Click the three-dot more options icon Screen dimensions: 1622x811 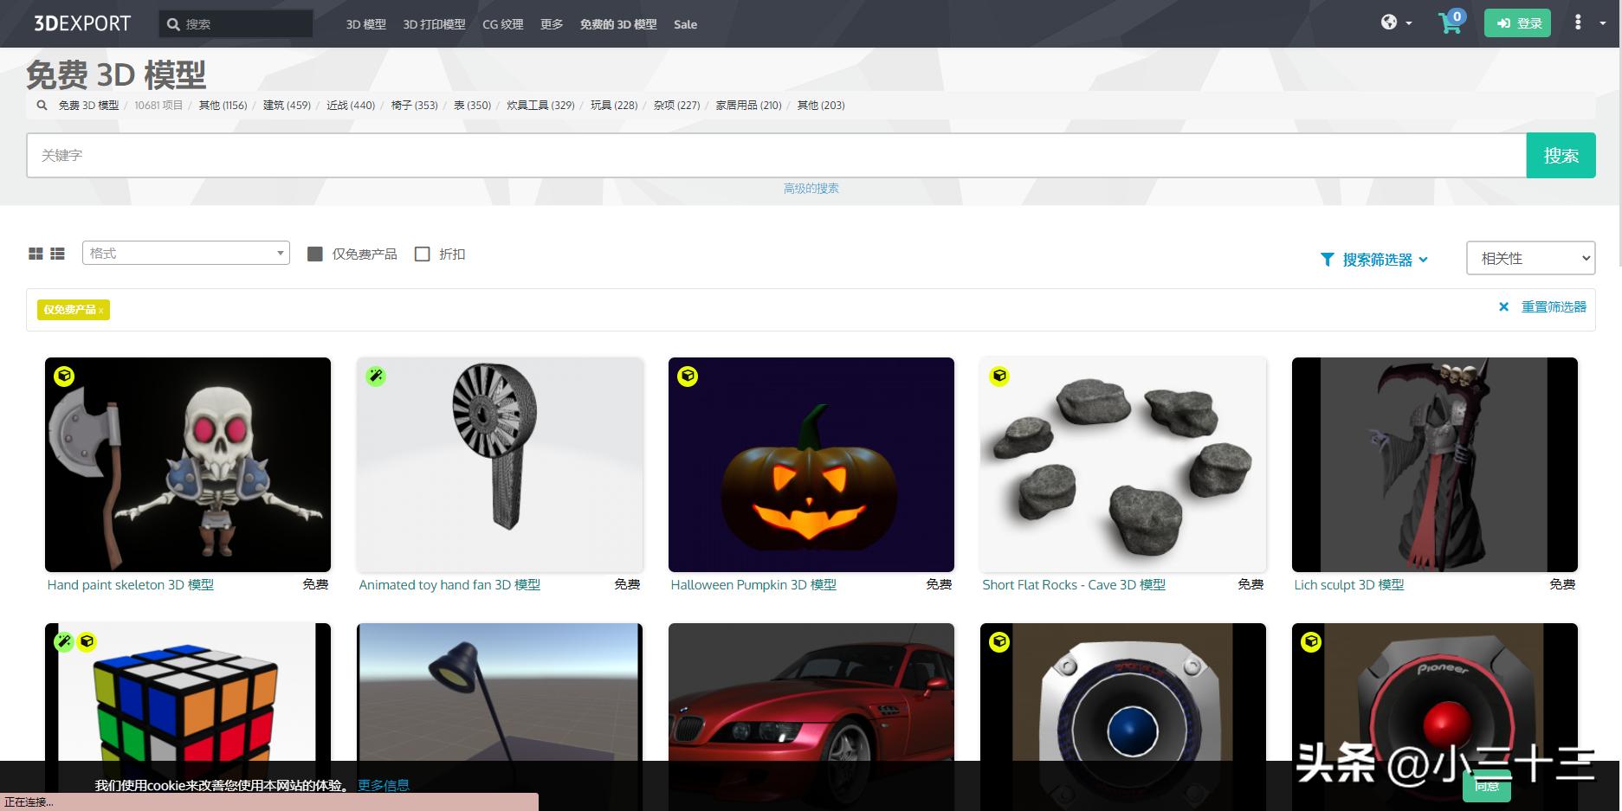pos(1578,23)
